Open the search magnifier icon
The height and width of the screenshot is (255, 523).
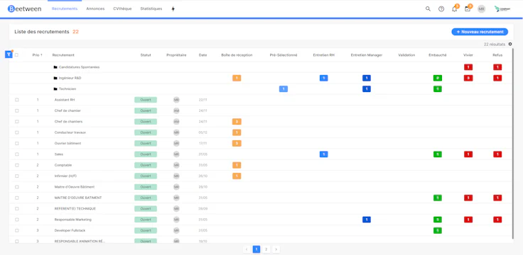428,9
